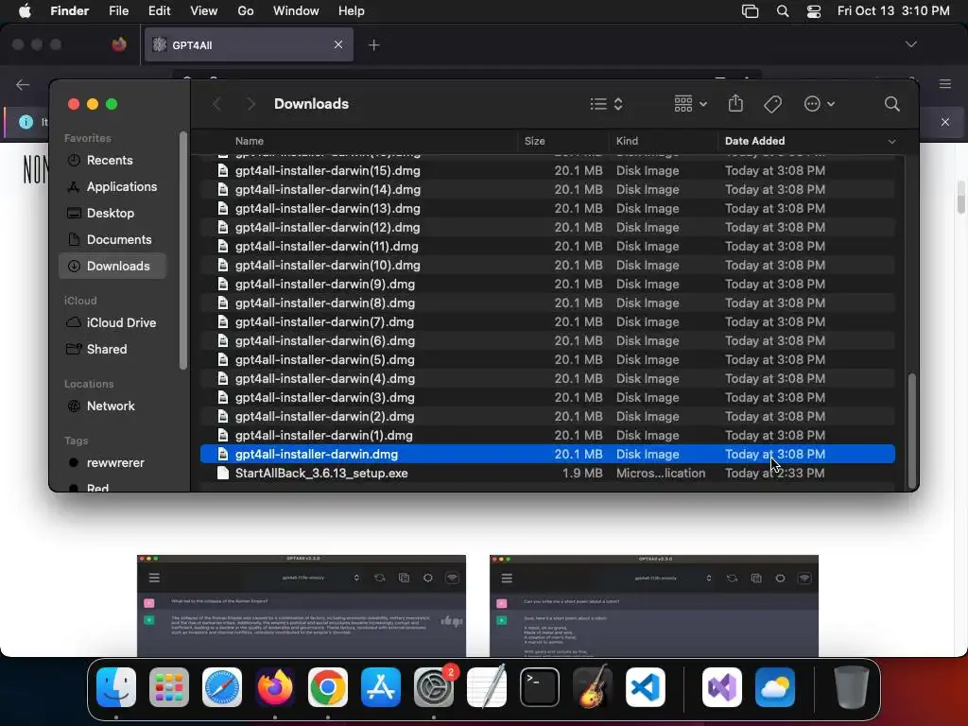Close the GPT4All browser tab
The width and height of the screenshot is (968, 726).
[x=337, y=44]
